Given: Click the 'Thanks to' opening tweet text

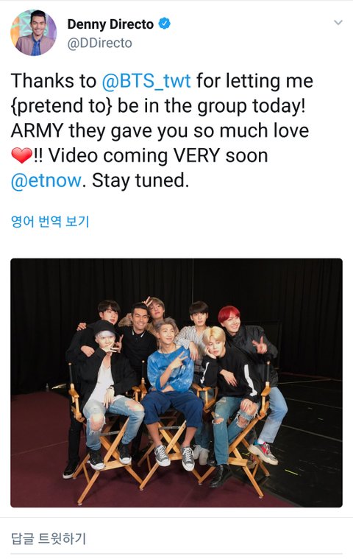Looking at the screenshot, I should [54, 81].
